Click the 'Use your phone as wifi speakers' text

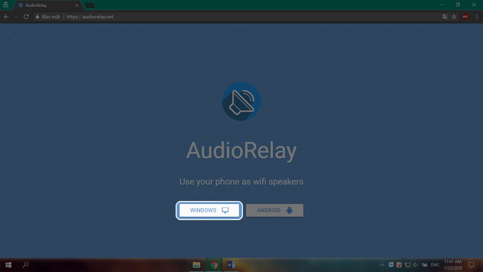(x=242, y=181)
